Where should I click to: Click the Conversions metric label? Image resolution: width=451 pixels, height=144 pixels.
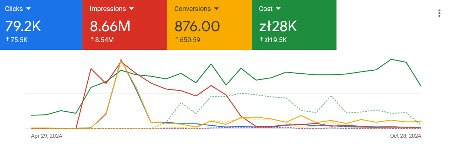coord(193,9)
